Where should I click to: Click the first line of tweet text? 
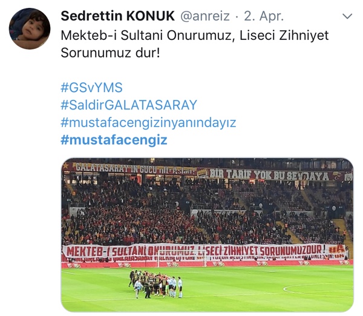point(195,36)
